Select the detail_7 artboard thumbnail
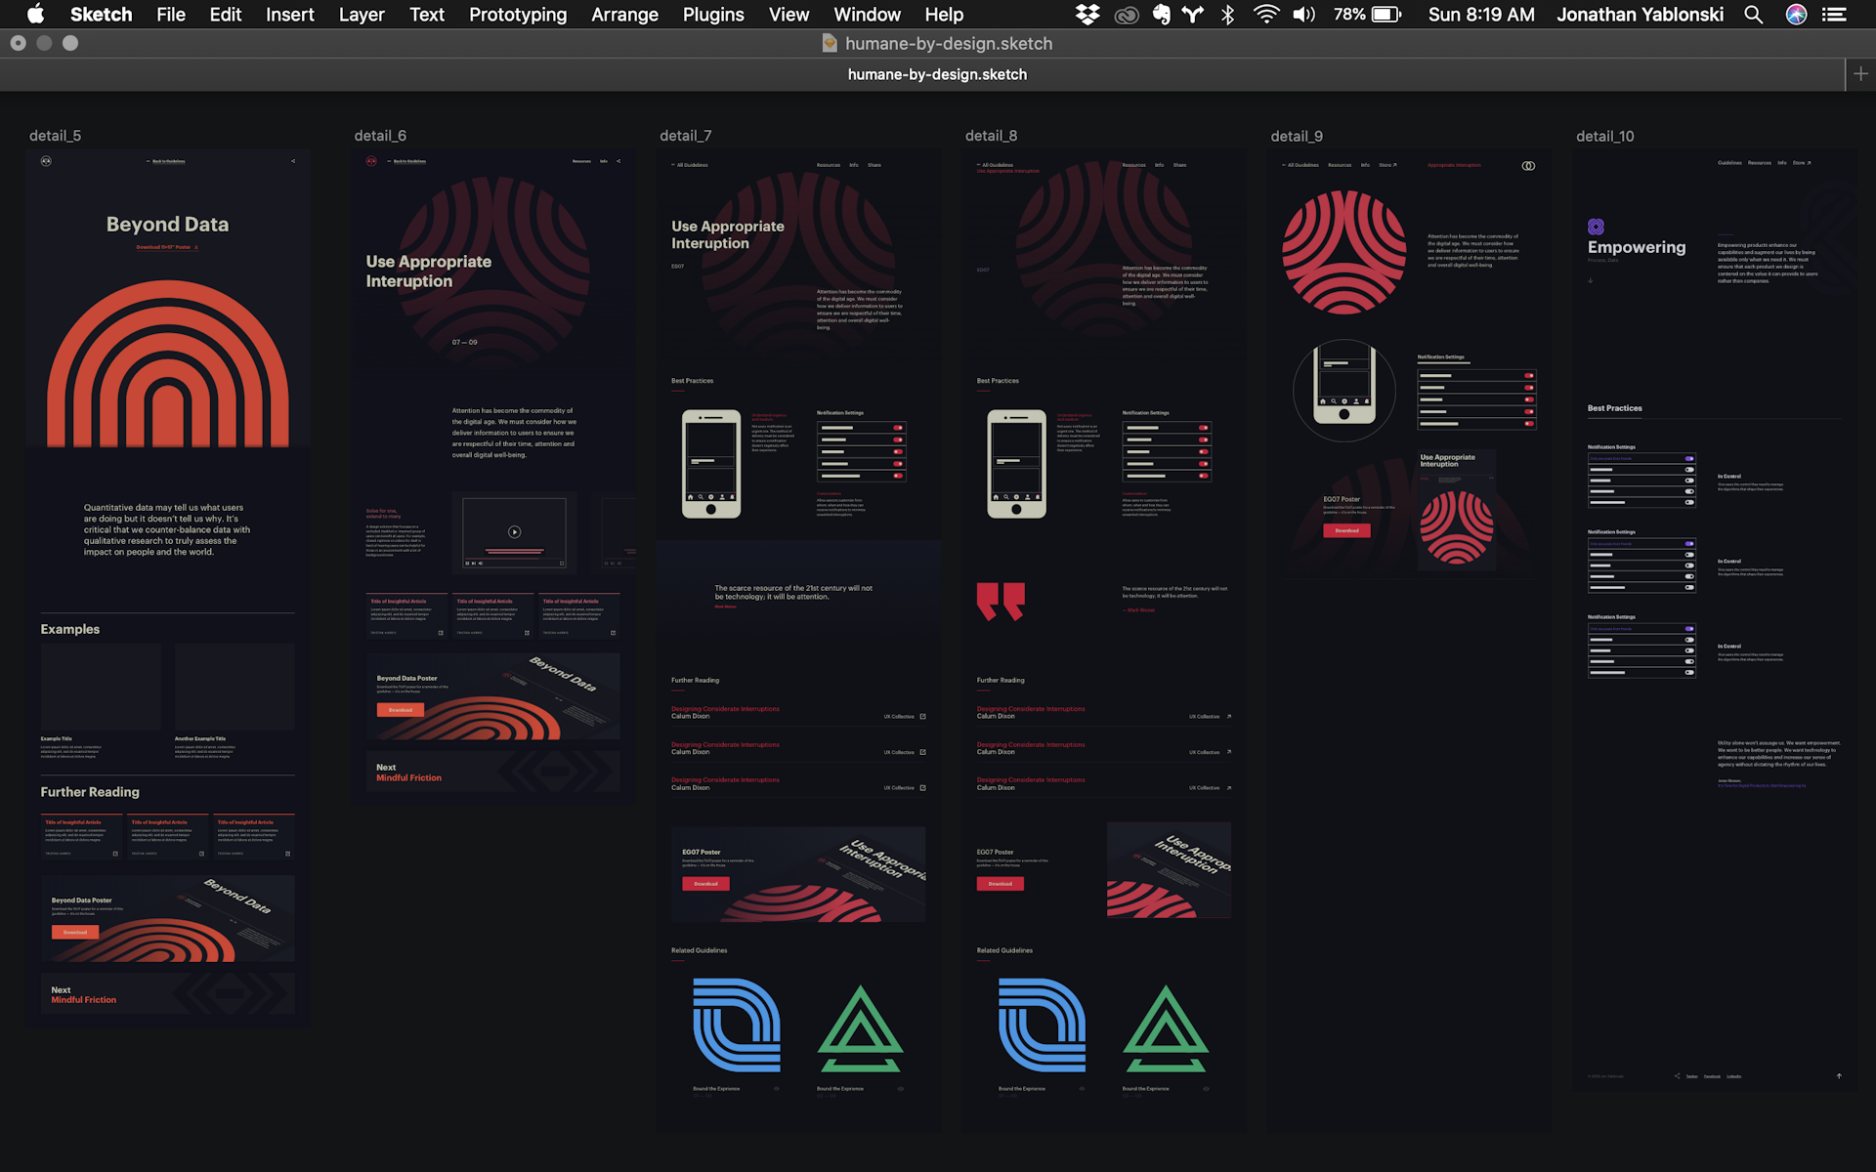The width and height of the screenshot is (1876, 1172). coord(797,621)
